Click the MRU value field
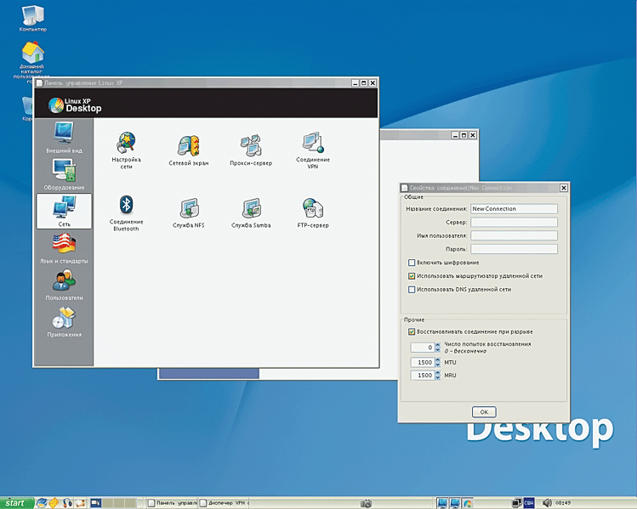637x509 pixels. click(423, 376)
